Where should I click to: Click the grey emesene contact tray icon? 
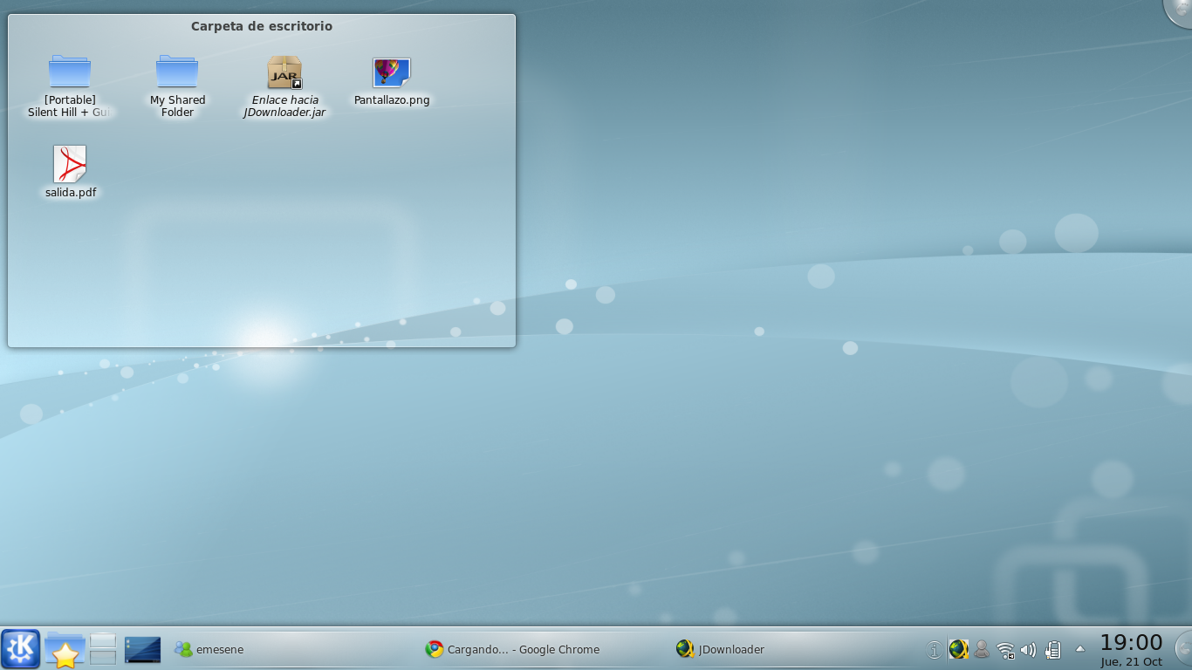[982, 650]
